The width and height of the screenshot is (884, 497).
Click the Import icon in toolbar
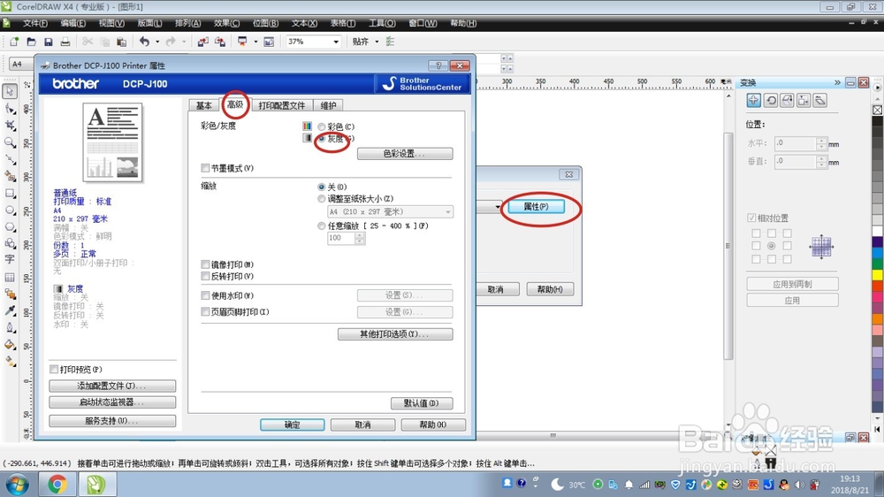click(203, 42)
